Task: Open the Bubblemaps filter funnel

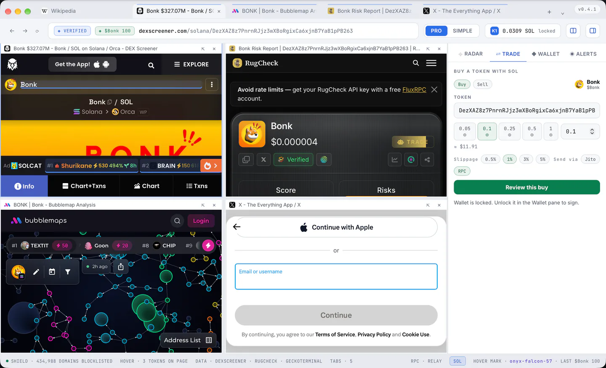Action: click(x=68, y=272)
